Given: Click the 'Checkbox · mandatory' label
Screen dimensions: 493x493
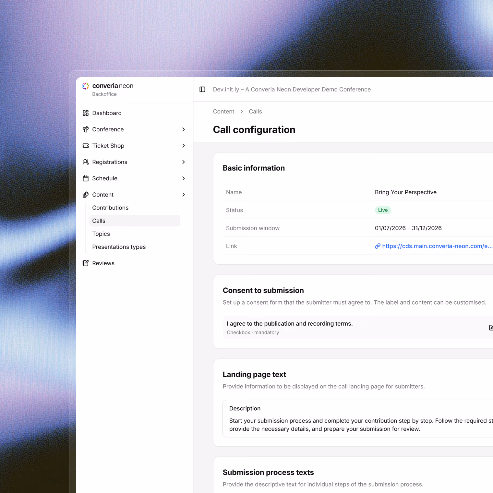Looking at the screenshot, I should [253, 333].
